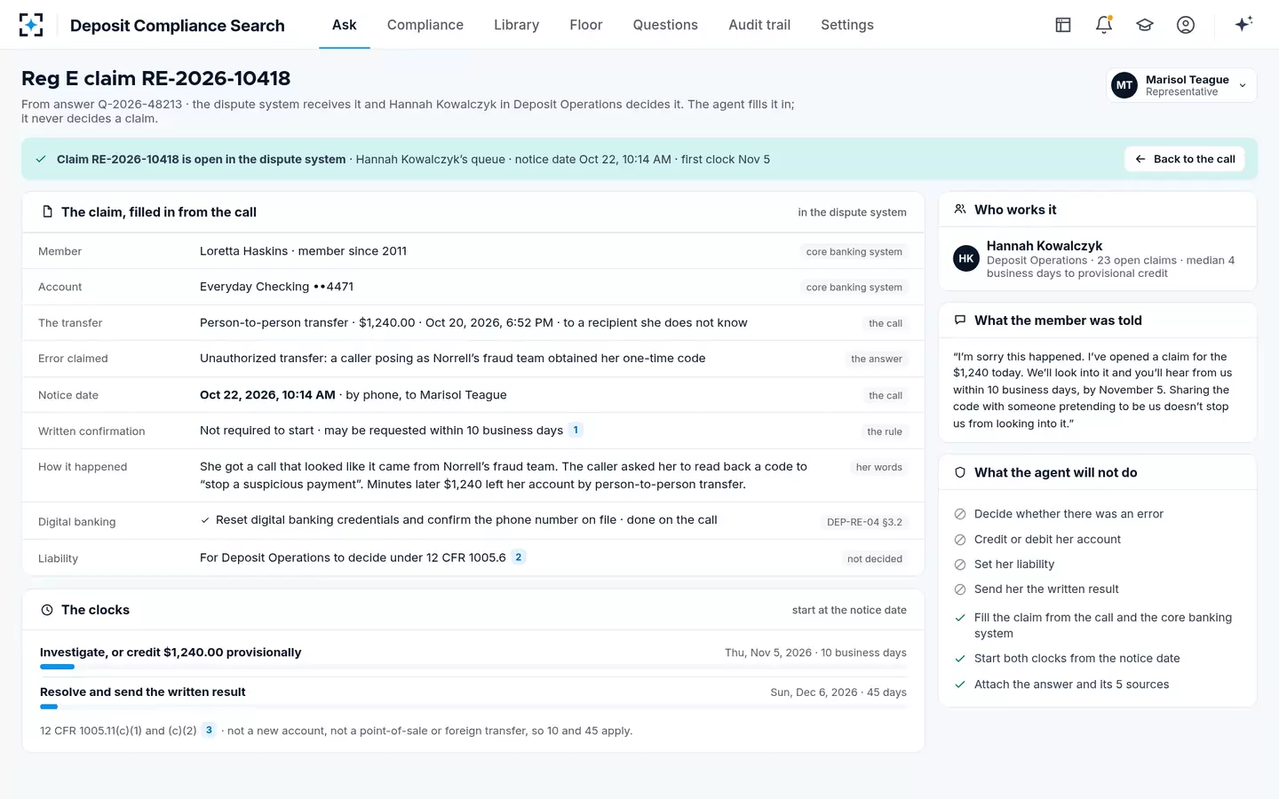Open the Settings tab

tap(847, 25)
